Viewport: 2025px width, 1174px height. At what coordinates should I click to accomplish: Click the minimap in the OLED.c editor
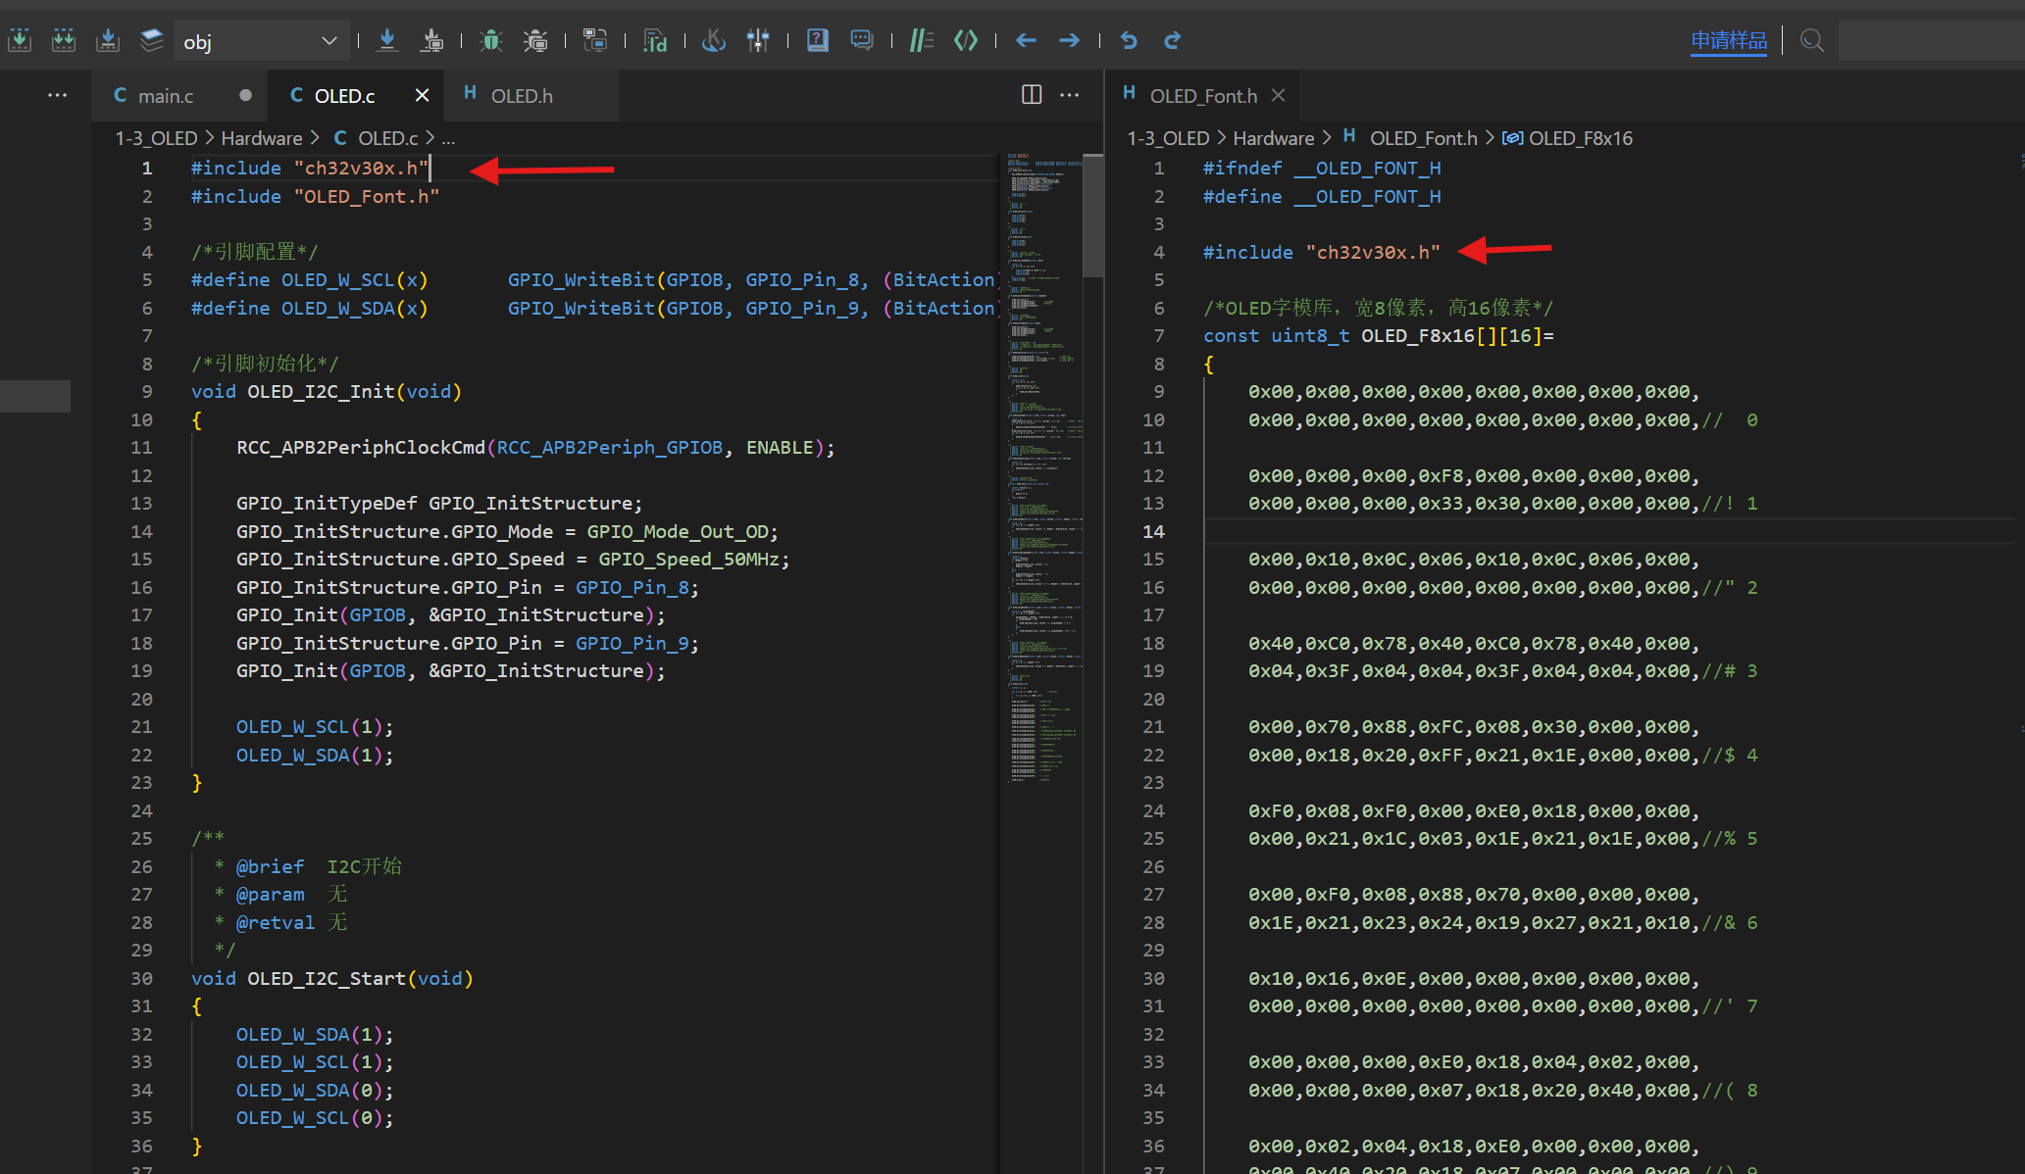[1043, 468]
